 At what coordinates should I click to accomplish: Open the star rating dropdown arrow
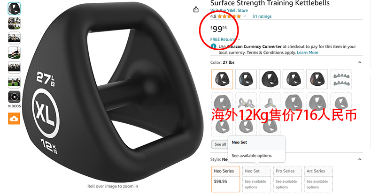point(245,16)
